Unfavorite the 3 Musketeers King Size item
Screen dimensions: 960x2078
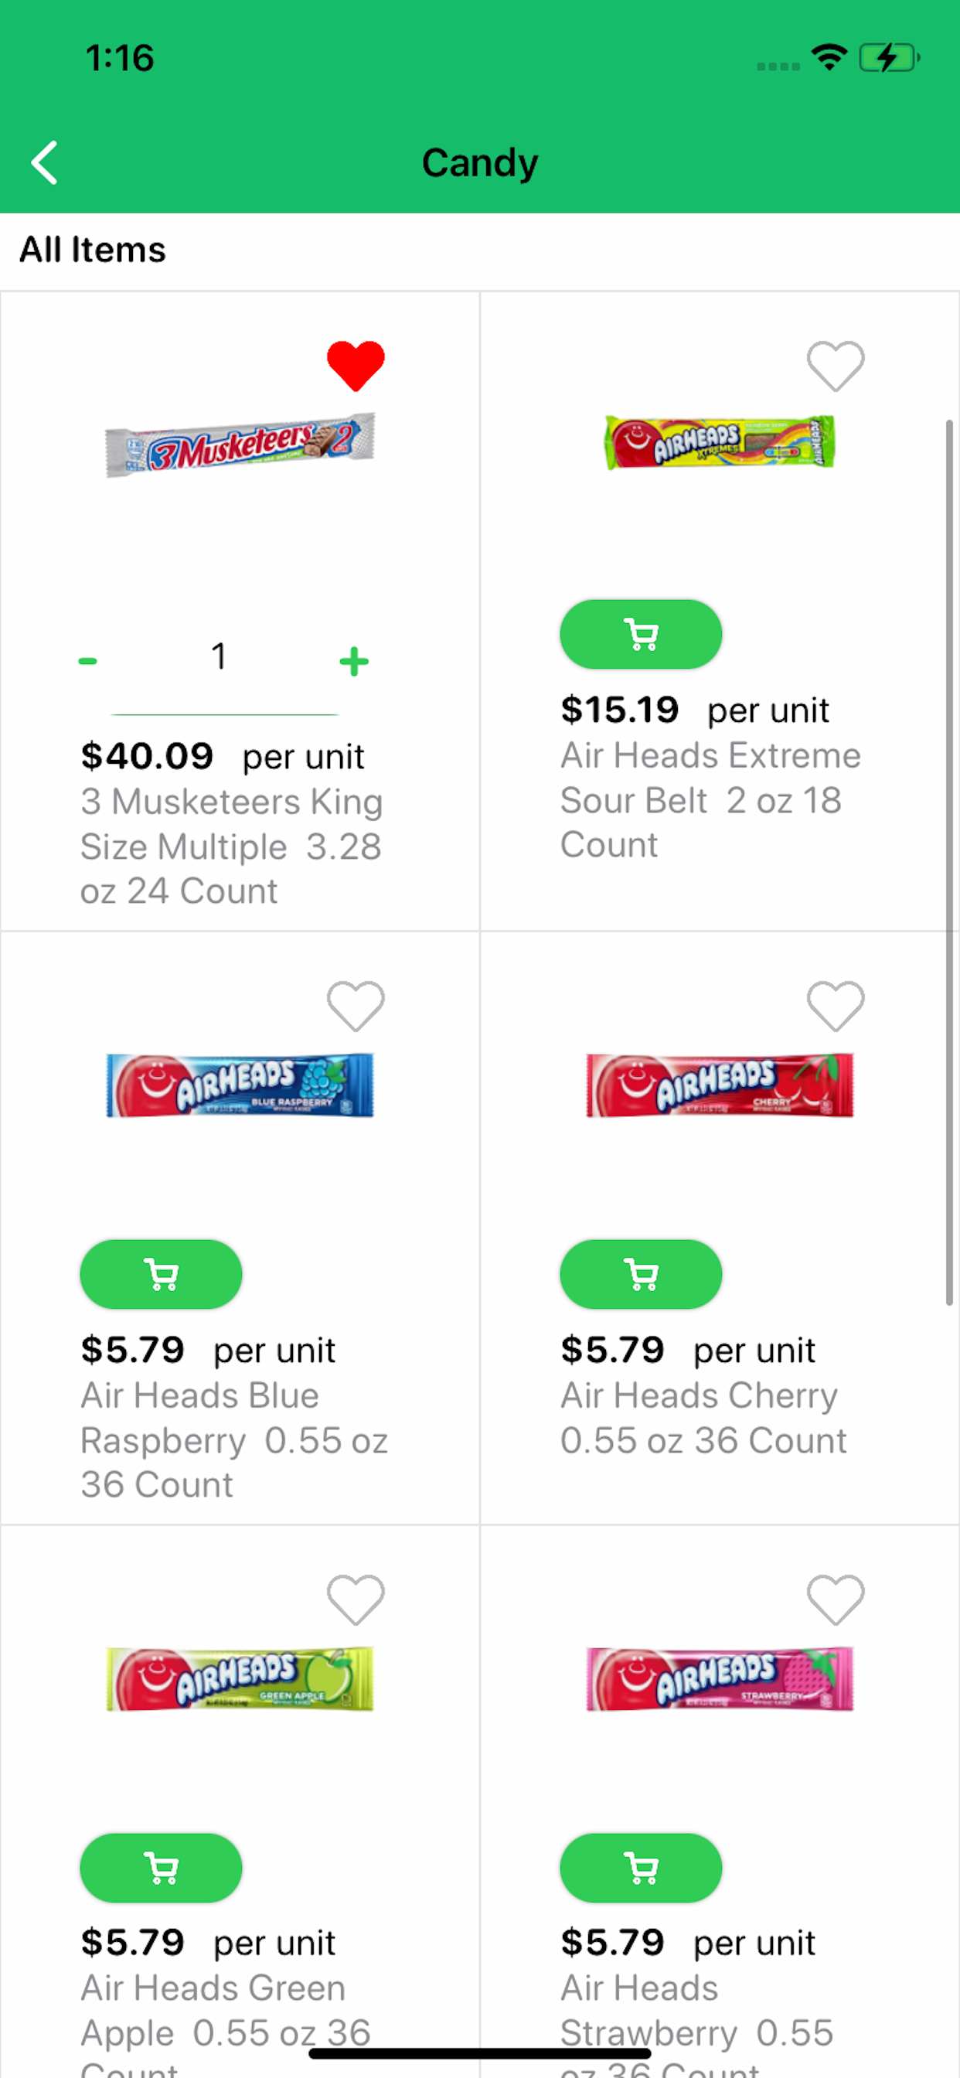355,366
